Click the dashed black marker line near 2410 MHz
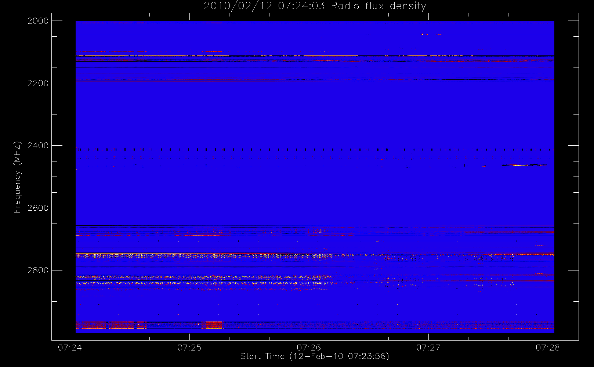 (x=315, y=150)
